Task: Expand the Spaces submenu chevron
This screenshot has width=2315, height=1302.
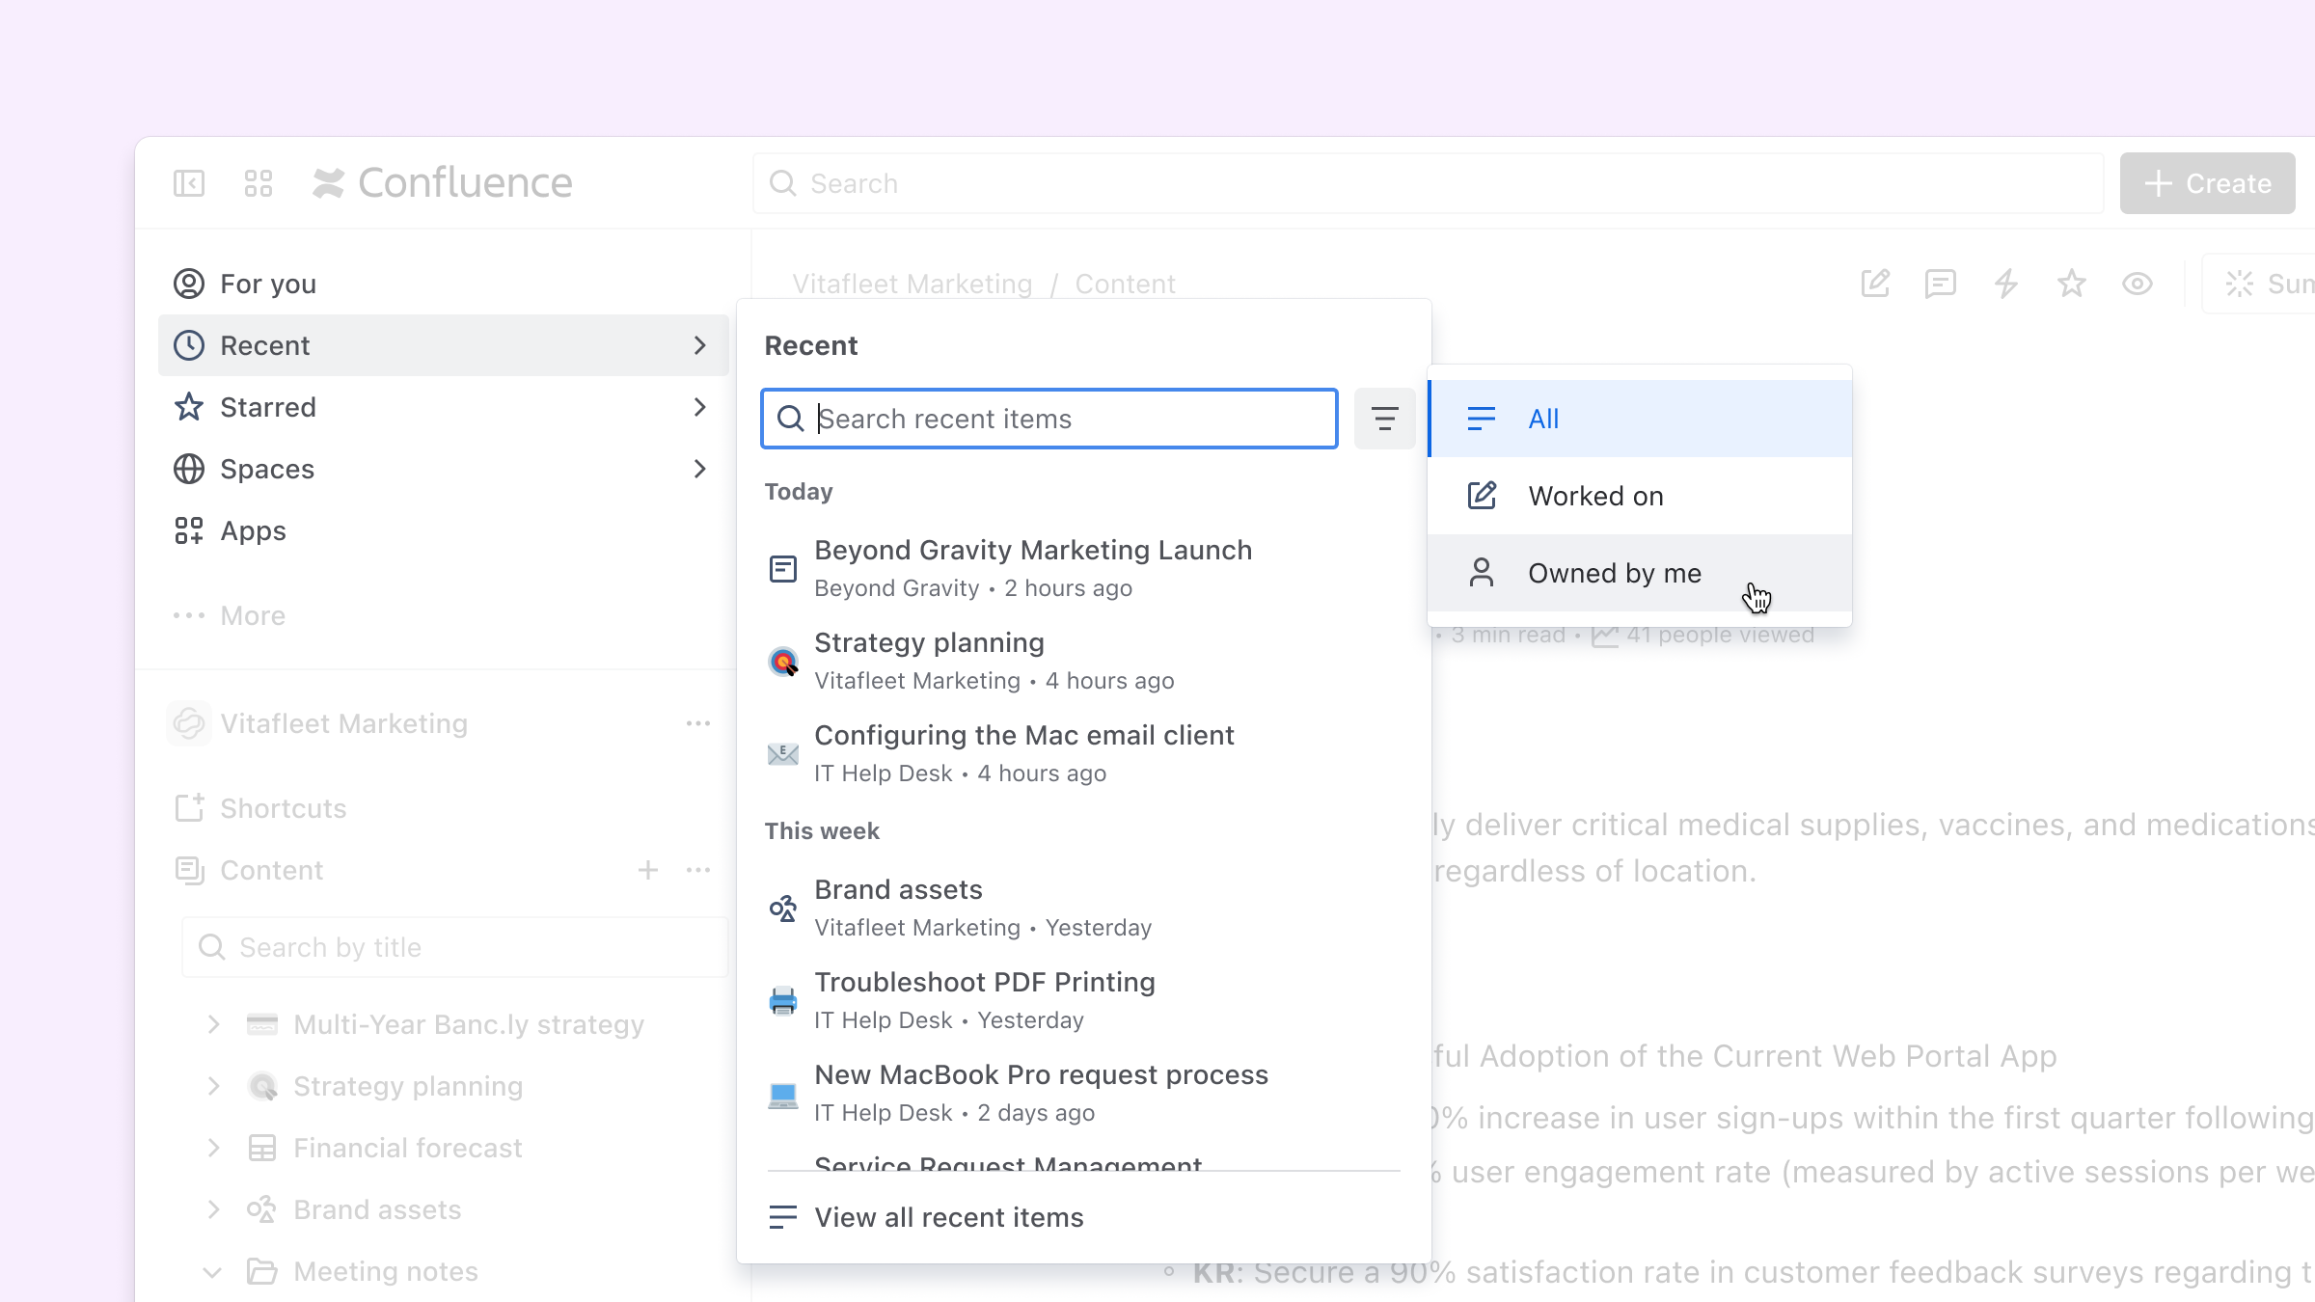Action: click(700, 469)
